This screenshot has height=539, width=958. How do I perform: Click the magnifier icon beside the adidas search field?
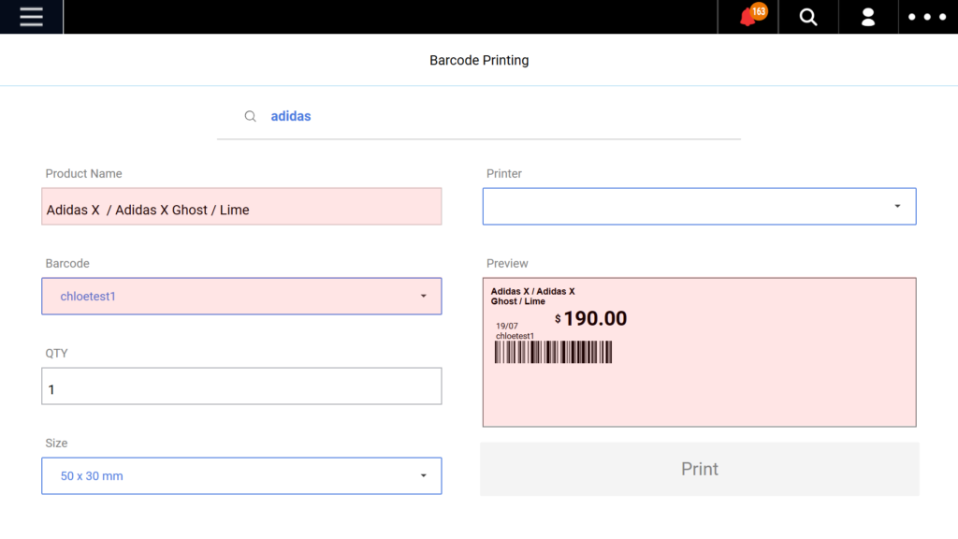coord(250,115)
